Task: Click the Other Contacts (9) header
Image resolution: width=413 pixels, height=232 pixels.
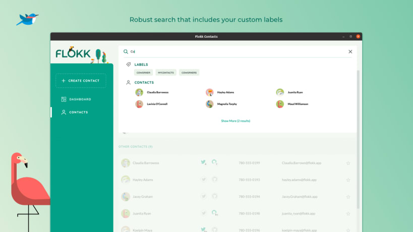Action: coord(135,146)
